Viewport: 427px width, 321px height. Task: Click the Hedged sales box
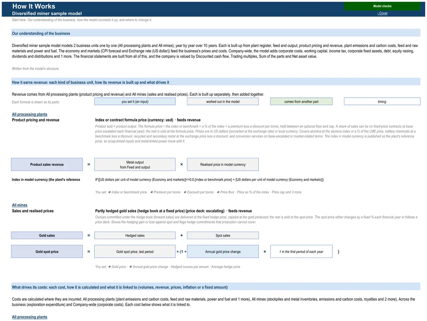pyautogui.click(x=135, y=235)
